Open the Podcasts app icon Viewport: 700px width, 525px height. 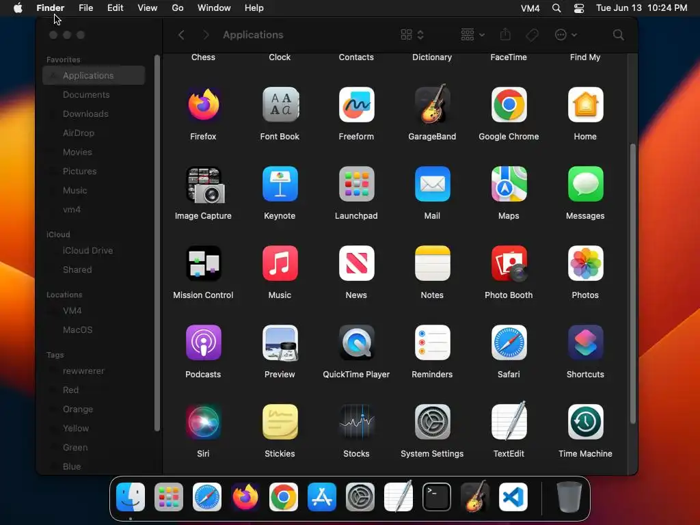203,343
